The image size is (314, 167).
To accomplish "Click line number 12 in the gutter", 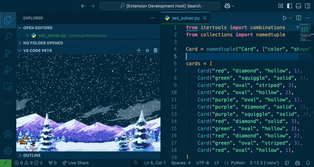I will click(174, 107).
